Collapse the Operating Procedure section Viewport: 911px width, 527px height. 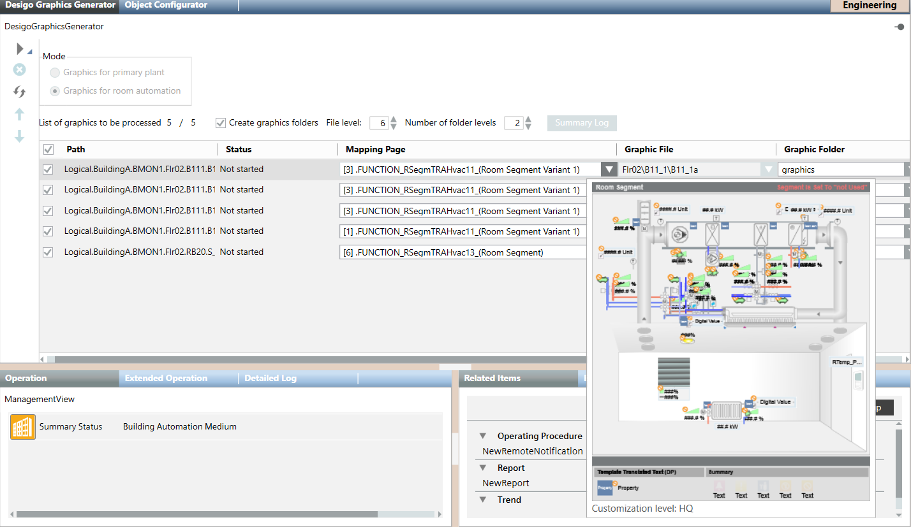(x=484, y=437)
